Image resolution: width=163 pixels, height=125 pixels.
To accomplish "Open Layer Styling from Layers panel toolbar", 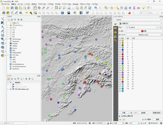I will point(9,79).
